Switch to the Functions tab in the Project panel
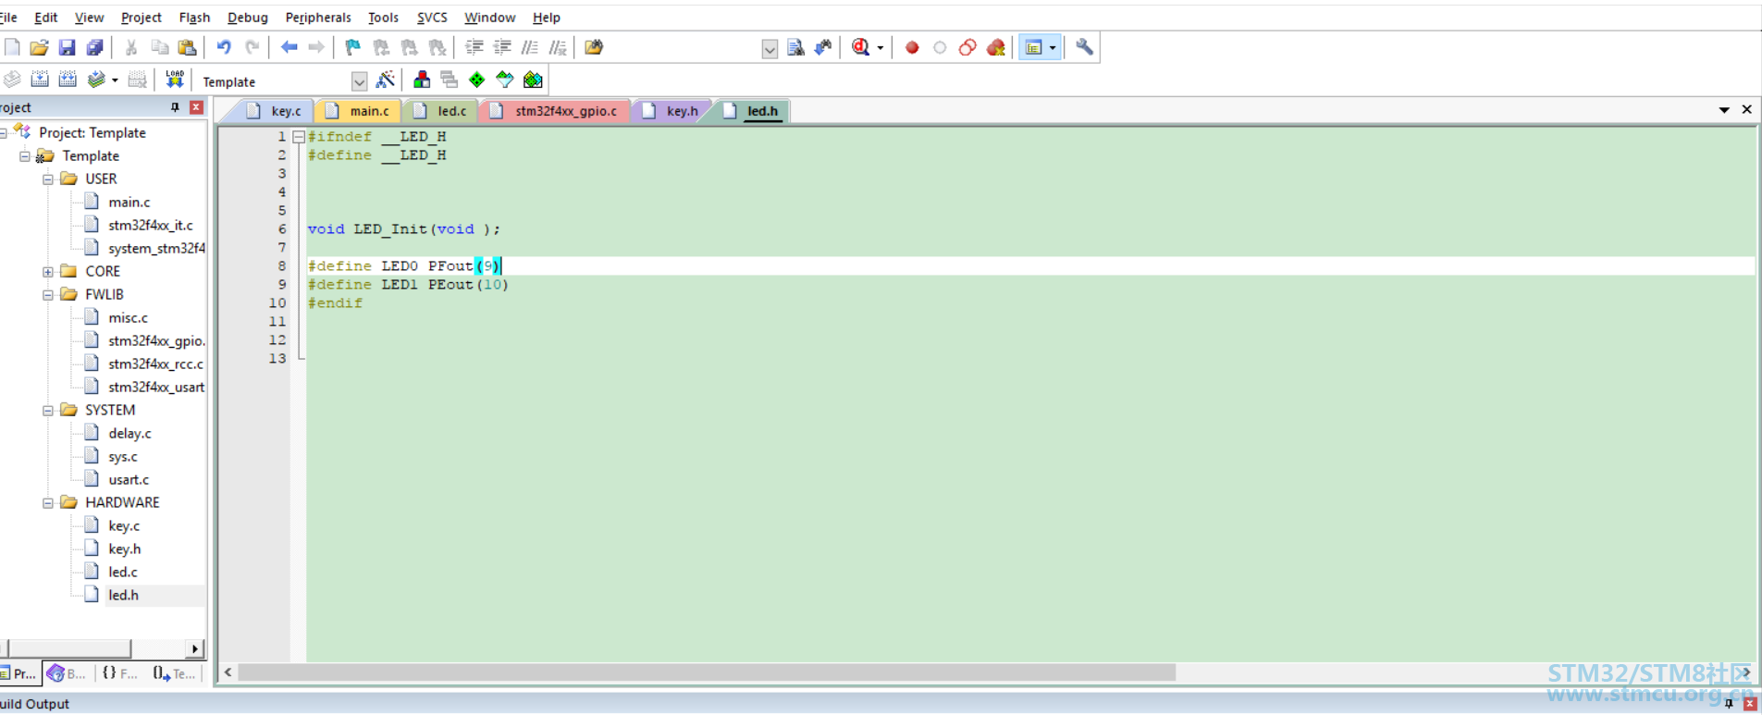The height and width of the screenshot is (715, 1762). pos(120,673)
